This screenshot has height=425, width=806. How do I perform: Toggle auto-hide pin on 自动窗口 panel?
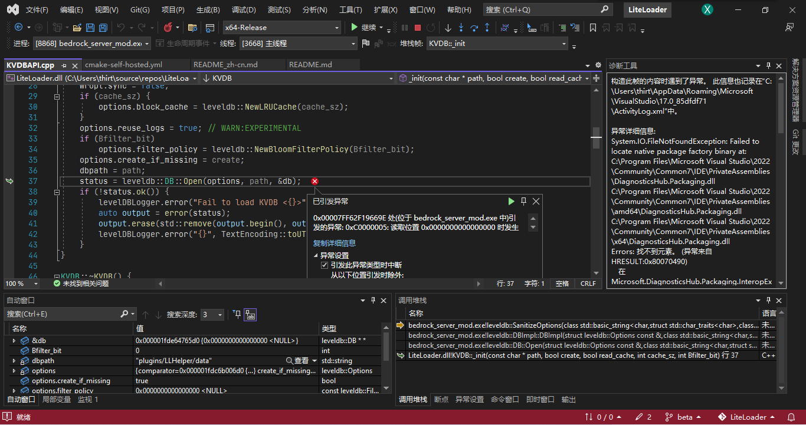point(373,301)
